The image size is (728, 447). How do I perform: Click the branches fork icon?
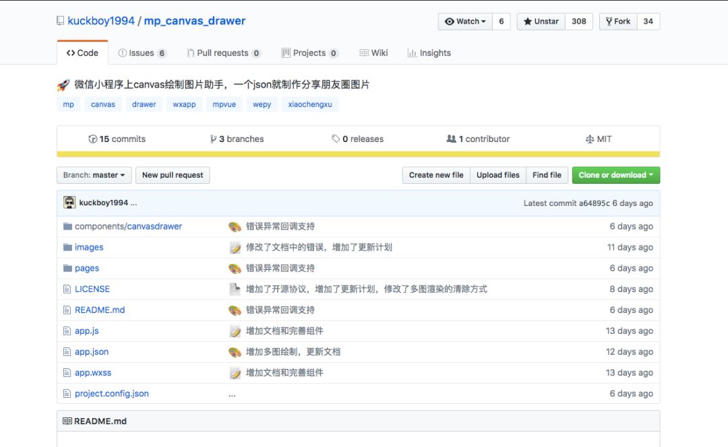tap(213, 139)
